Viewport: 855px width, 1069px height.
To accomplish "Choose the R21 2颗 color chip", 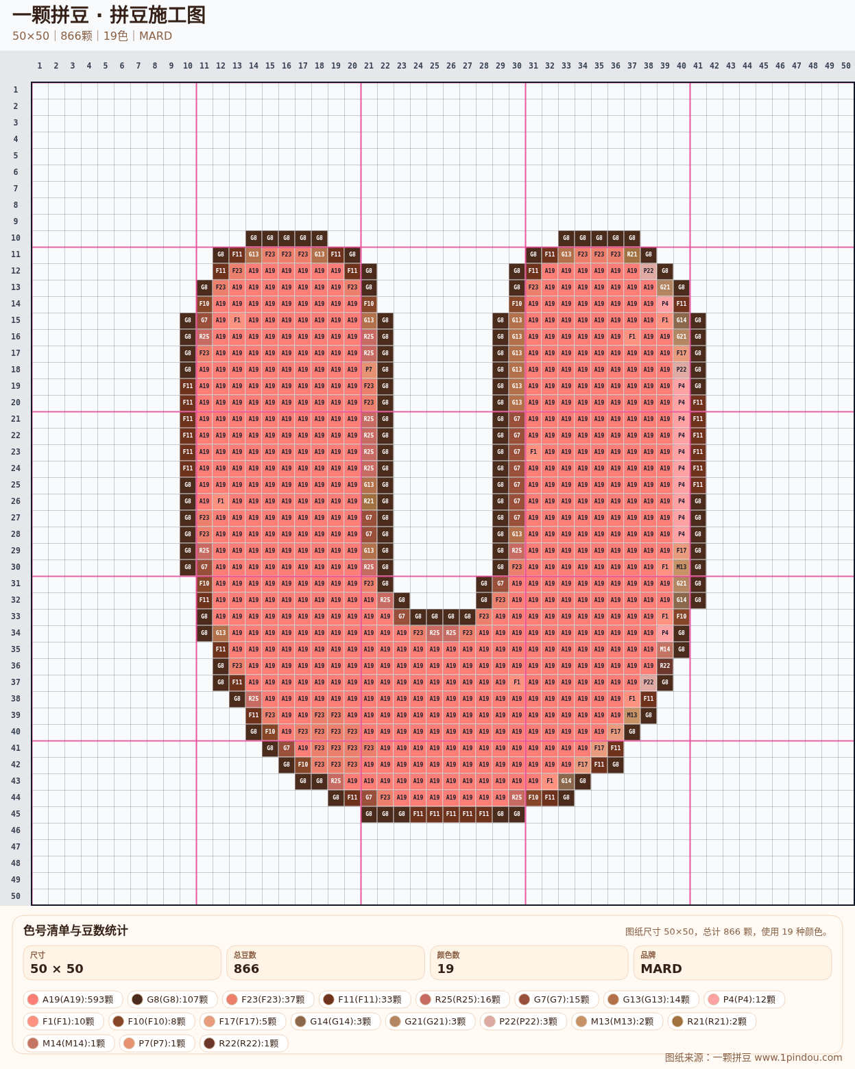I will tap(712, 1021).
